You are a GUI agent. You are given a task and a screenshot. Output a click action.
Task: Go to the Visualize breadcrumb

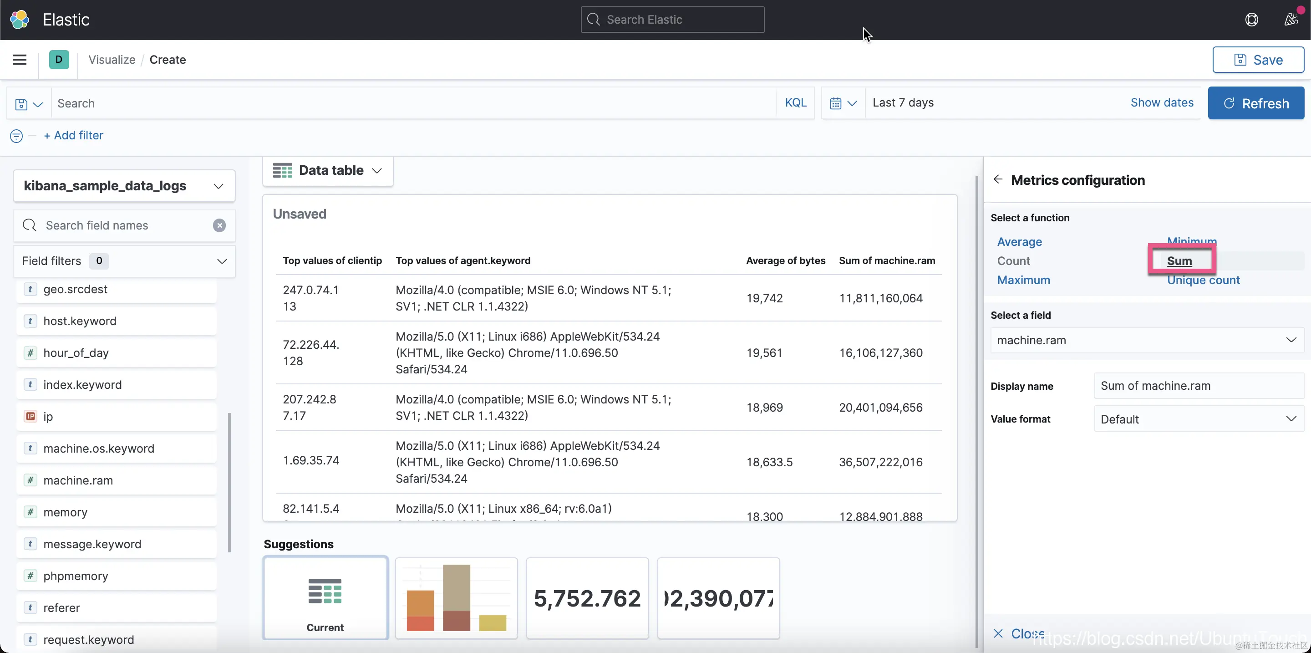112,60
